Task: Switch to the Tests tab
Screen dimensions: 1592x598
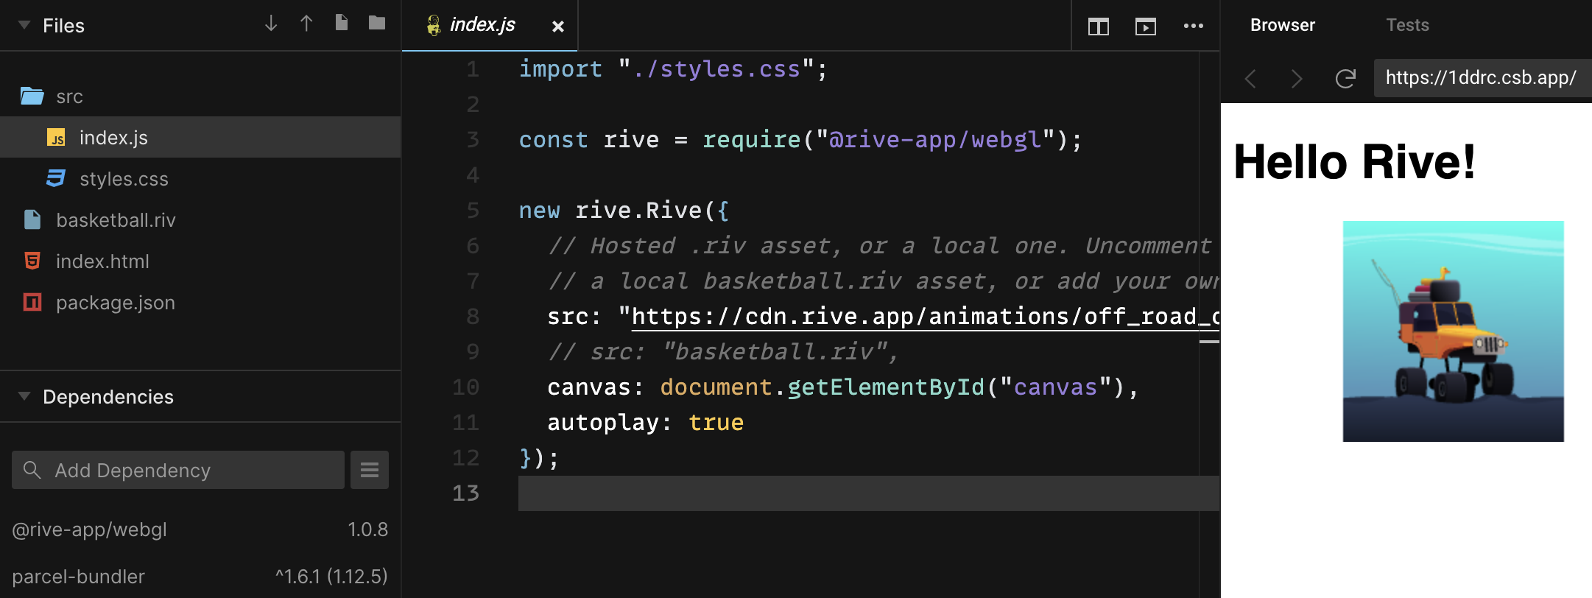Action: click(x=1407, y=25)
